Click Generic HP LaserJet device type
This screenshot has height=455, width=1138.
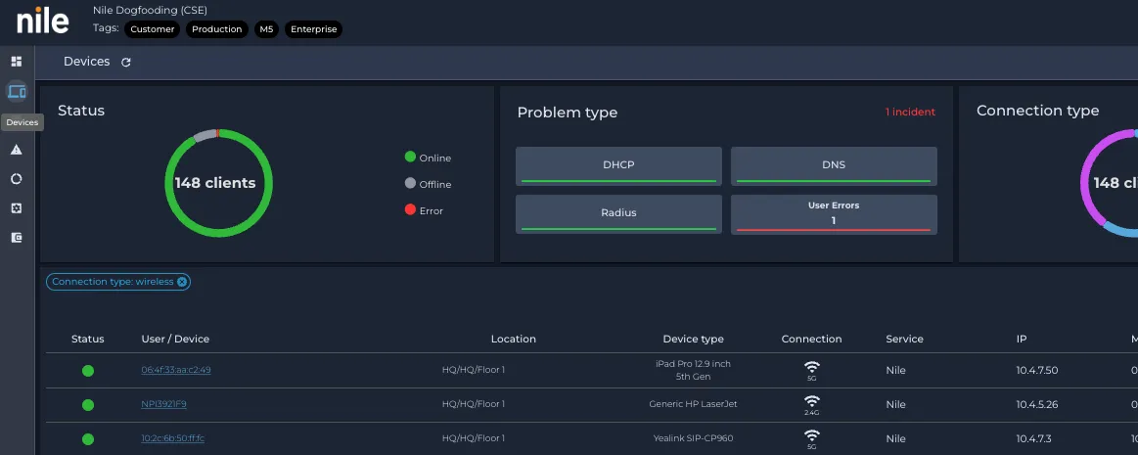pos(693,404)
